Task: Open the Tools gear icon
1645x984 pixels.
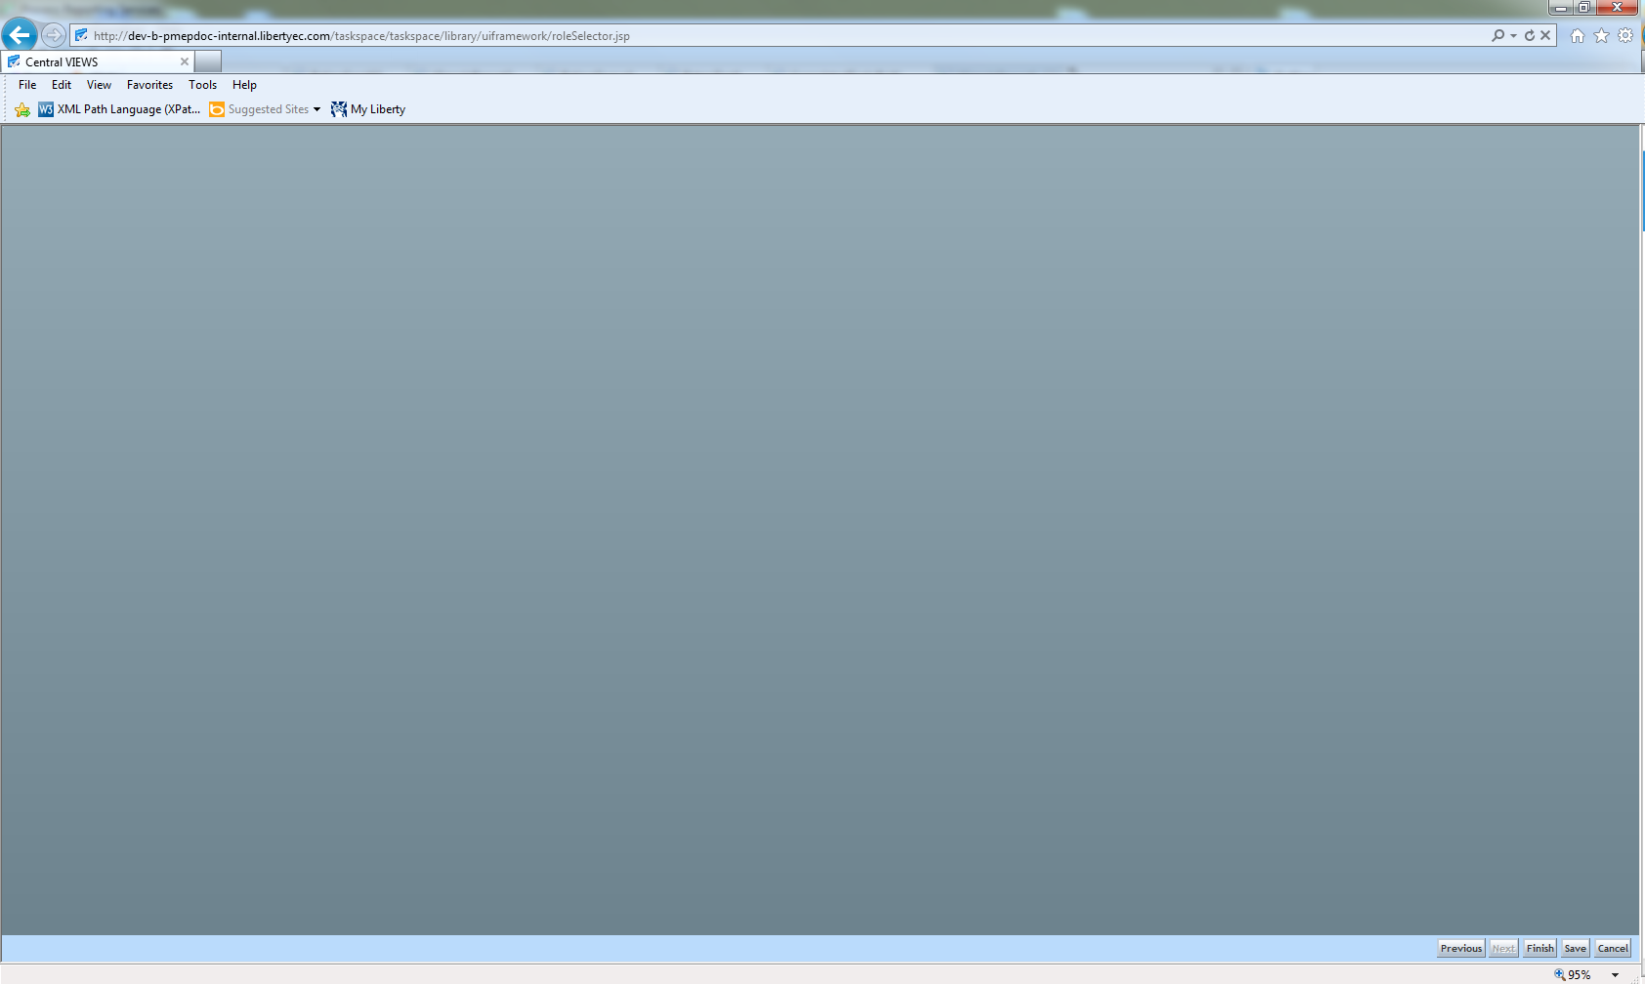Action: tap(1625, 35)
